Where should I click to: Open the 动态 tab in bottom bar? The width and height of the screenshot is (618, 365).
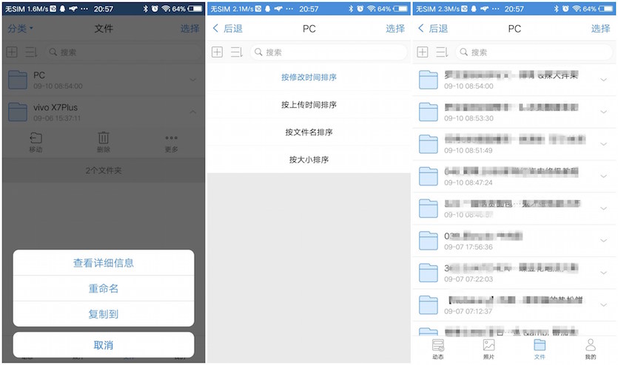pyautogui.click(x=438, y=349)
